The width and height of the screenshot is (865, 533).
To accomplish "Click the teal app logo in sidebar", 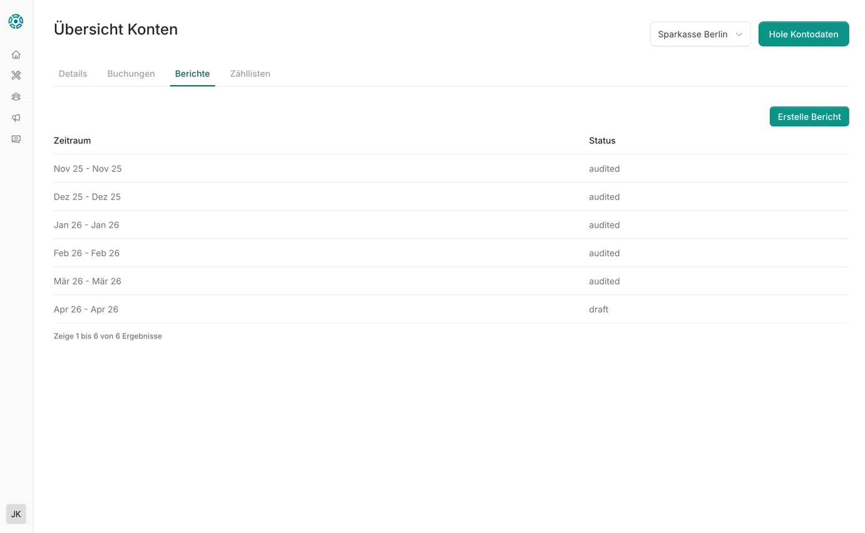I will click(16, 21).
